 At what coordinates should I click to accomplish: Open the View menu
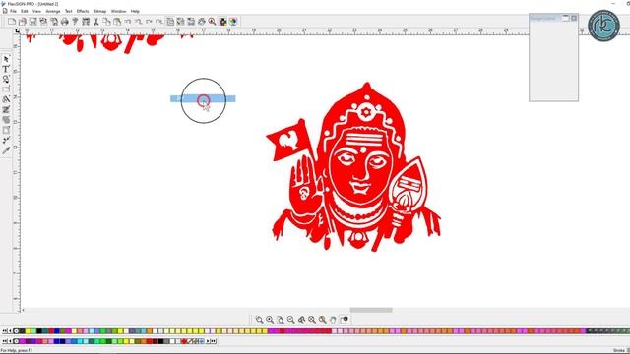pyautogui.click(x=36, y=11)
